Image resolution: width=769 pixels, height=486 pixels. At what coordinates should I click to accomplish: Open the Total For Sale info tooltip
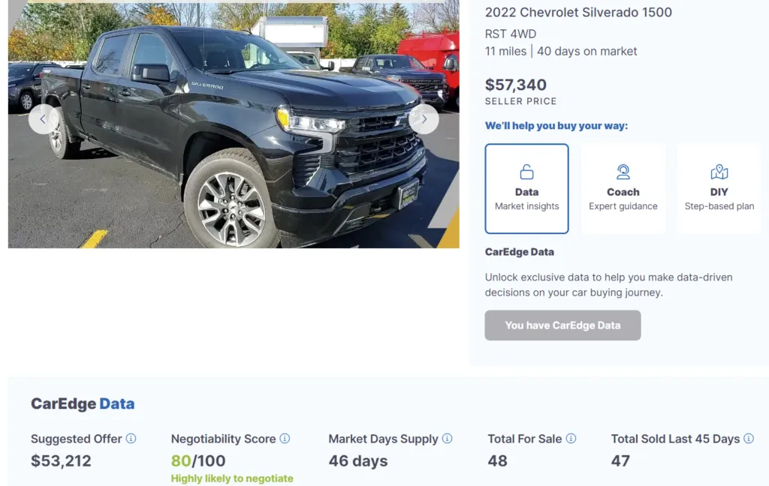point(571,439)
